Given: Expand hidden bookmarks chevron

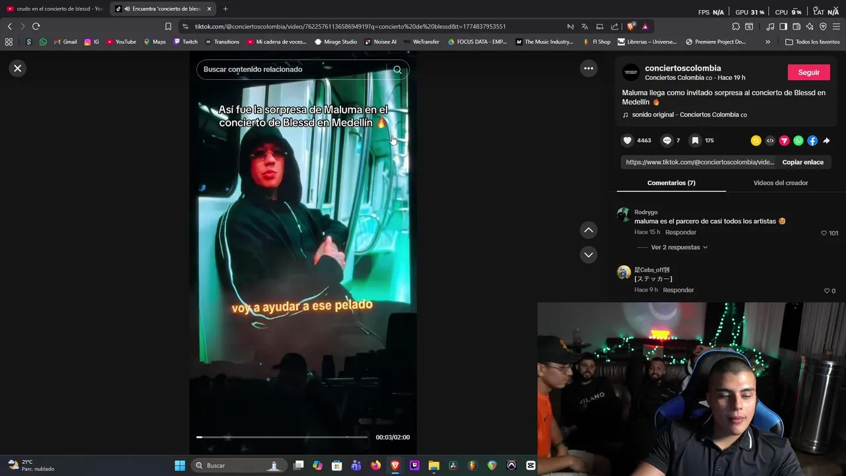Looking at the screenshot, I should tap(767, 42).
